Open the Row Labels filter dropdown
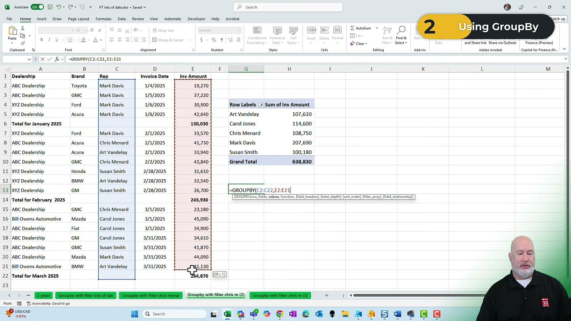 tap(261, 104)
